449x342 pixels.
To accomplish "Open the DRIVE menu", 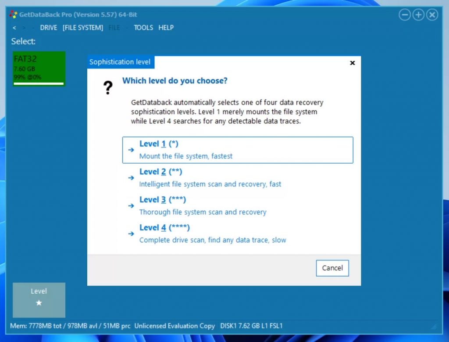I will click(x=48, y=27).
